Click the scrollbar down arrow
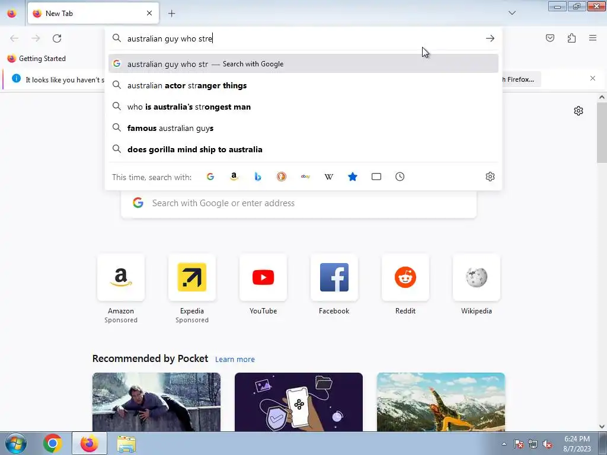This screenshot has height=455, width=607. point(602,427)
